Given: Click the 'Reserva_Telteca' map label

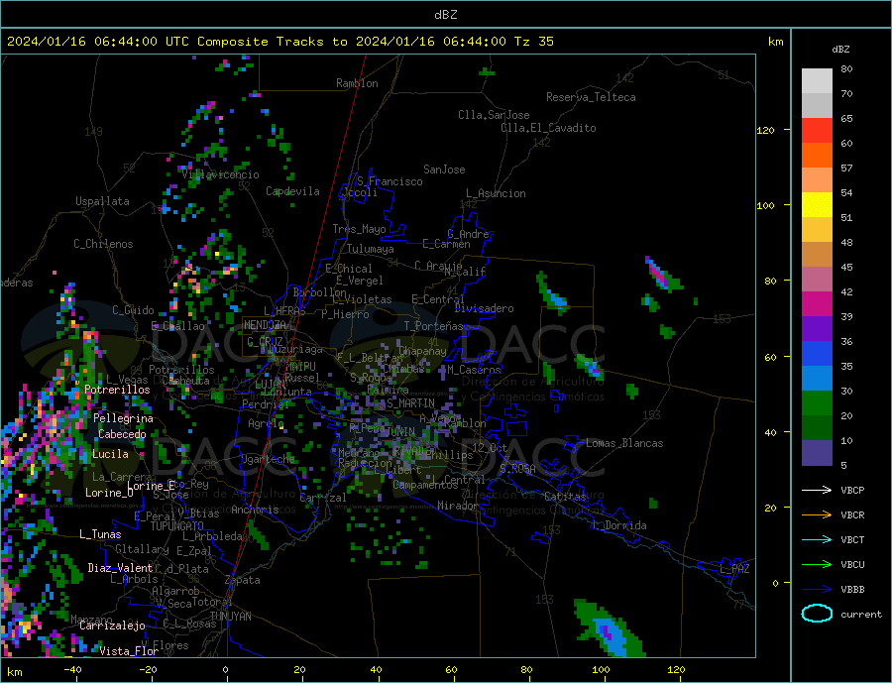Looking at the screenshot, I should click(591, 97).
